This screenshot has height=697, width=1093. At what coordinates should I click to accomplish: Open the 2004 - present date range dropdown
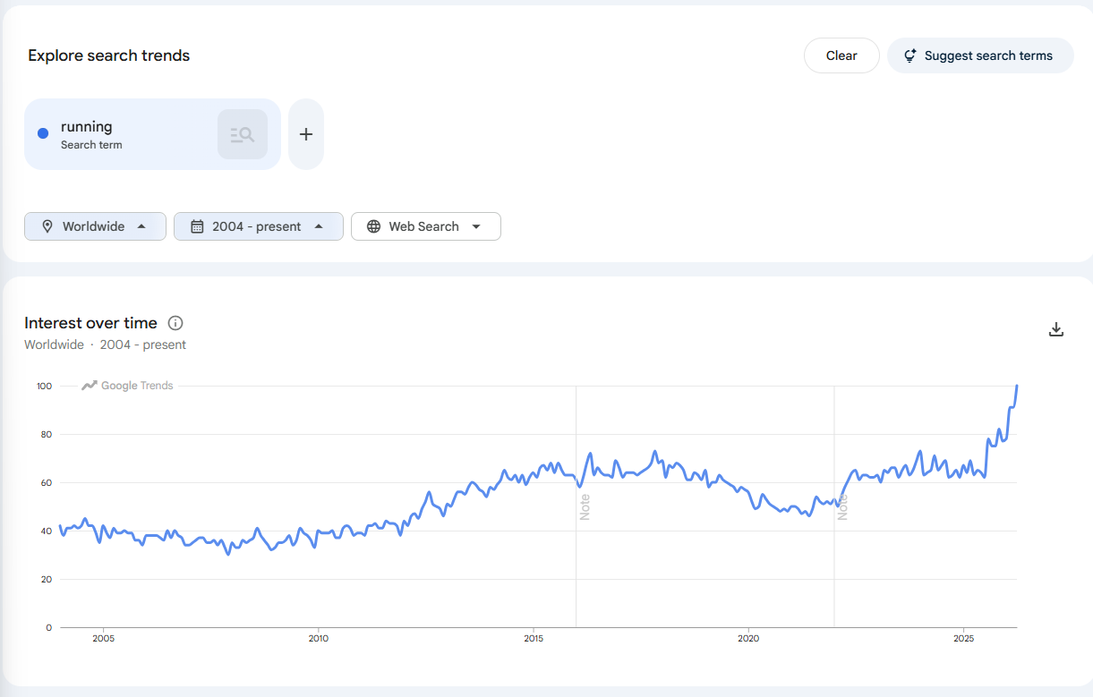pyautogui.click(x=259, y=226)
